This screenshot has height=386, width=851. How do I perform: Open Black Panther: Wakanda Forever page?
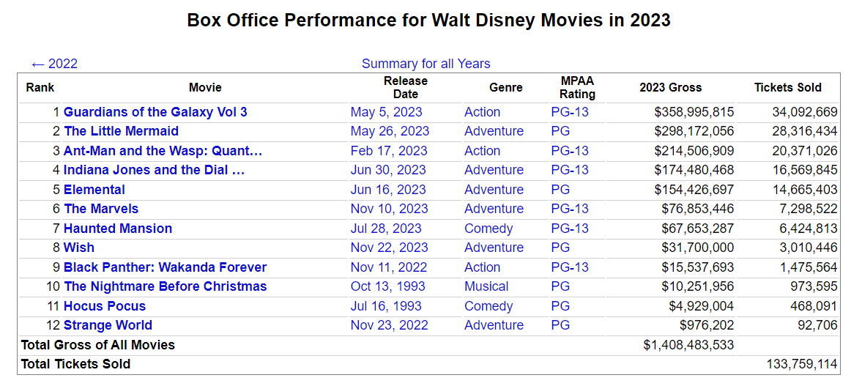(x=165, y=267)
